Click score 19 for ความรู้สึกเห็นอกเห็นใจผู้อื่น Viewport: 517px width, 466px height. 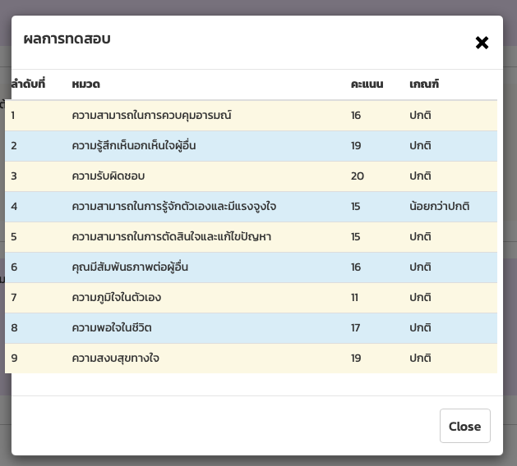356,145
